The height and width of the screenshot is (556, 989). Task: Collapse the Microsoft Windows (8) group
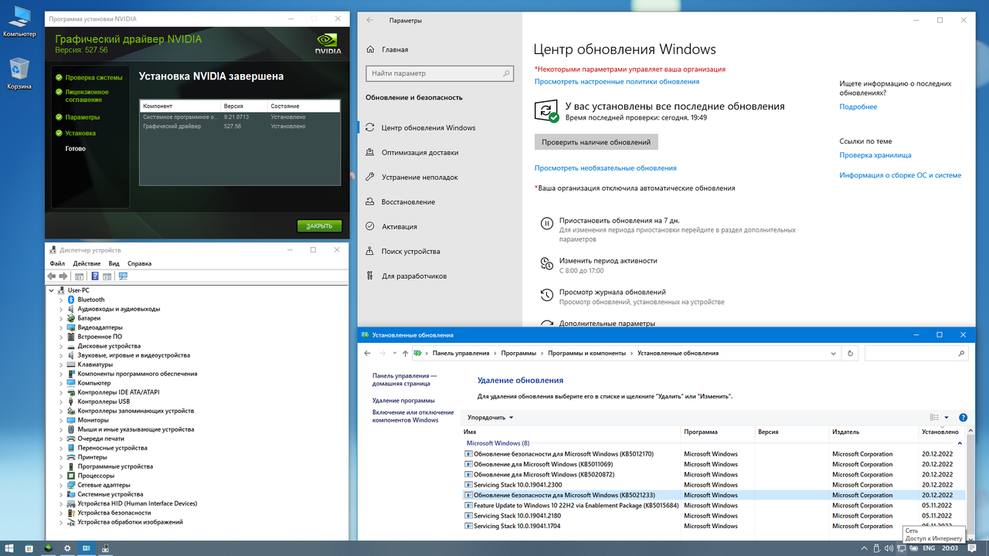pos(960,443)
